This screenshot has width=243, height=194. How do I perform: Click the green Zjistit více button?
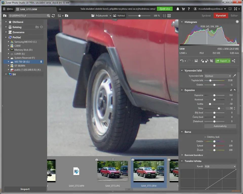tap(165, 9)
